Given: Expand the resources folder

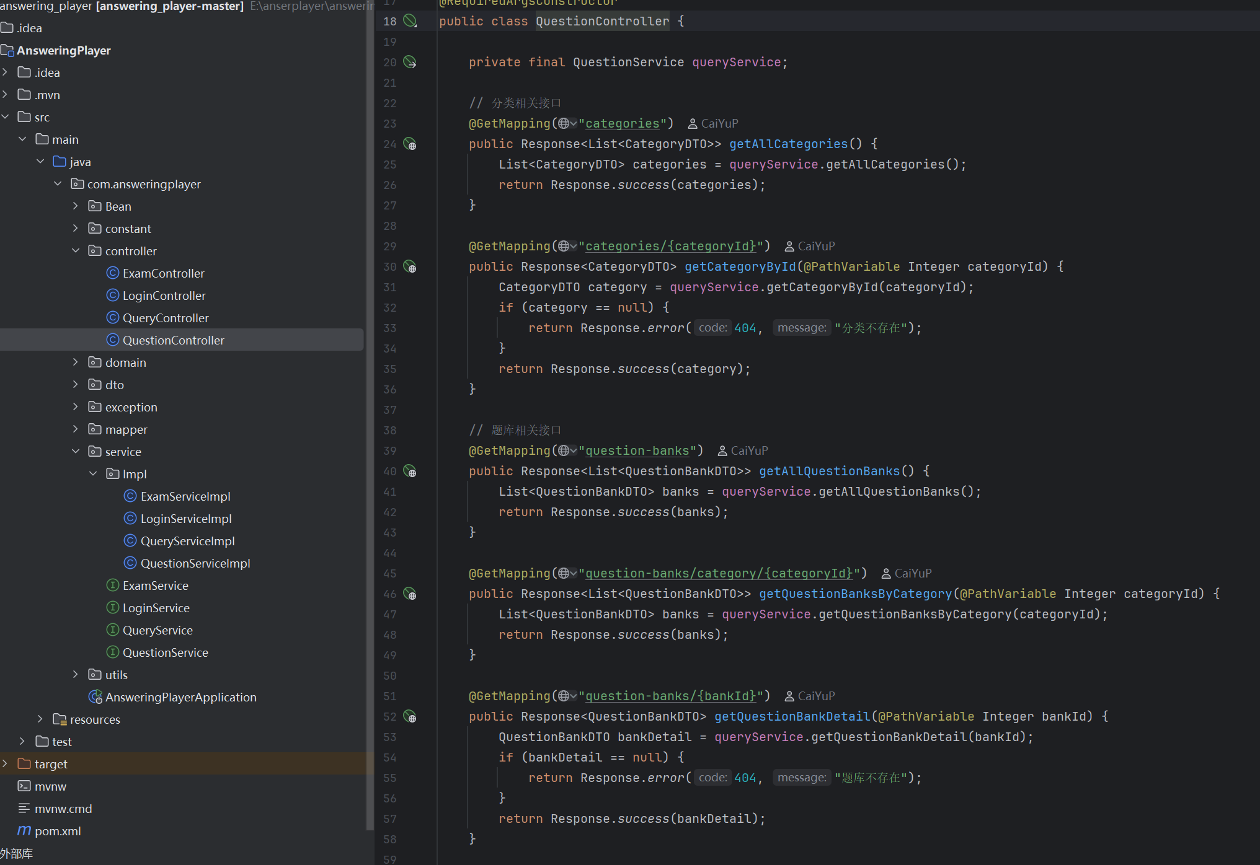Looking at the screenshot, I should click(40, 719).
